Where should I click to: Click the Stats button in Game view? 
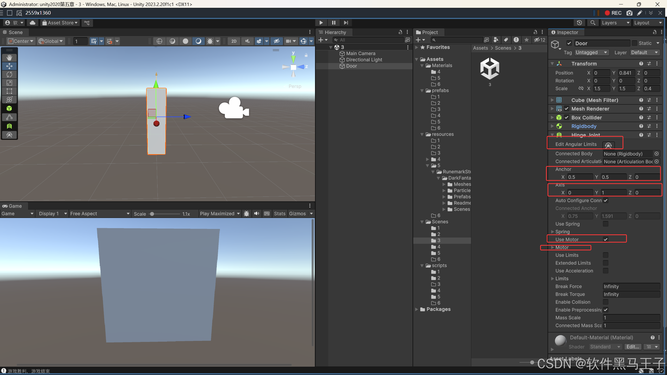[280, 214]
